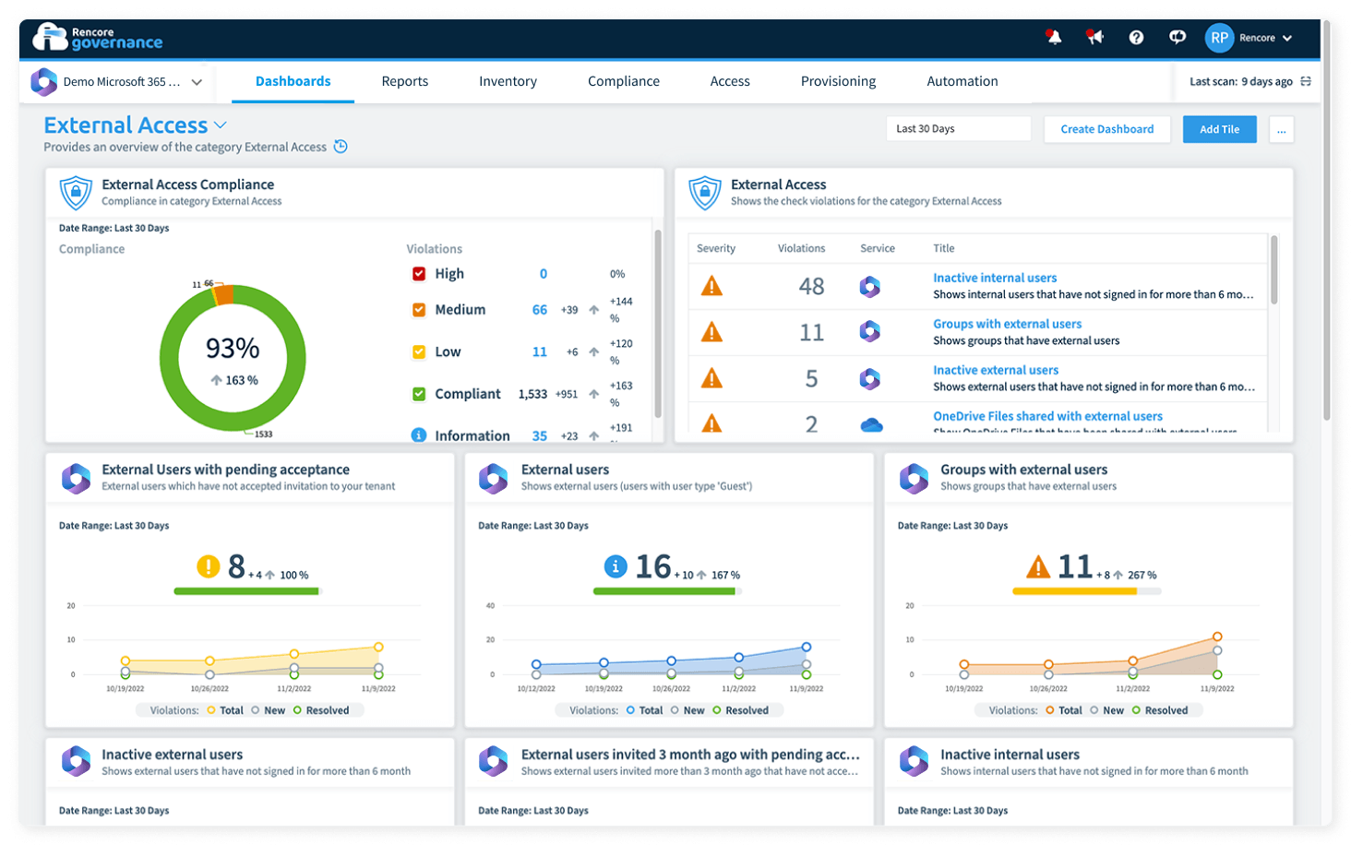This screenshot has height=845, width=1351.
Task: Open the notifications bell icon
Action: [1053, 38]
